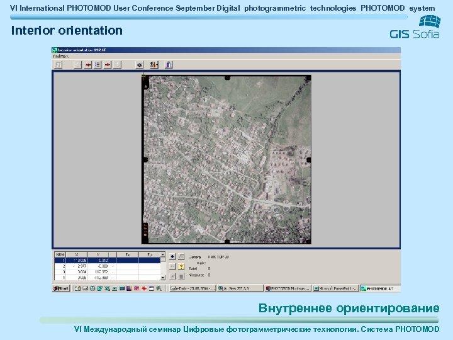
Task: Click the greyed icon left of question mark
Action: coord(172,266)
